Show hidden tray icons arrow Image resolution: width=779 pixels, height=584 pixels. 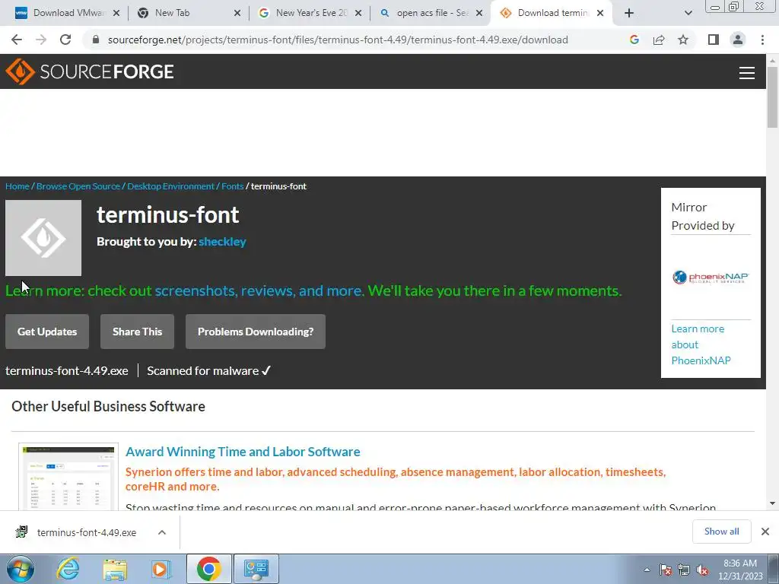click(647, 570)
